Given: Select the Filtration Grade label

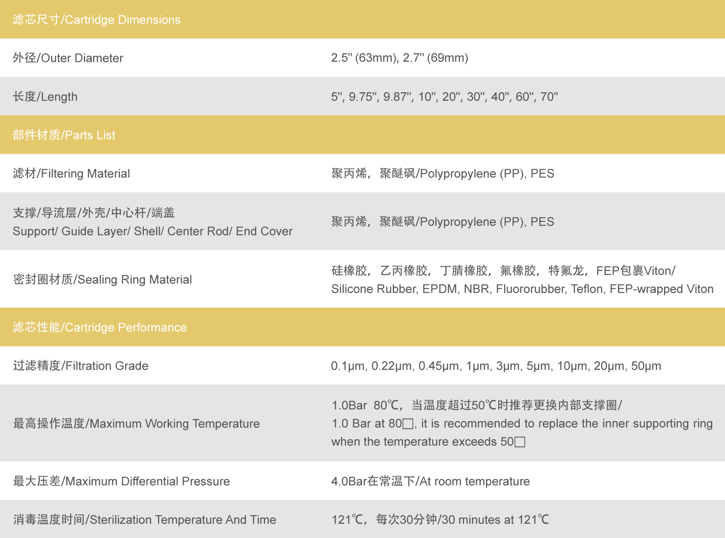Looking at the screenshot, I should 81,366.
